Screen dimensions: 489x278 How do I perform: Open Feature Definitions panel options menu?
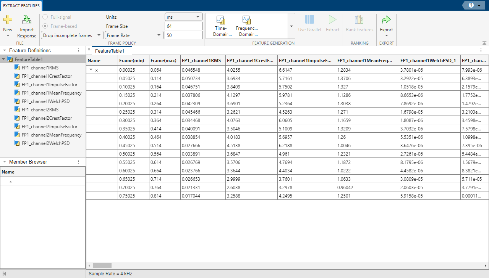[x=79, y=50]
